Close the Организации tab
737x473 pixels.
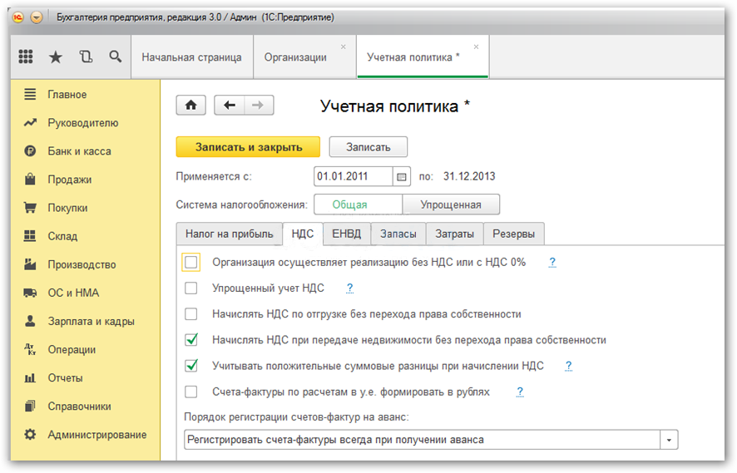point(344,47)
